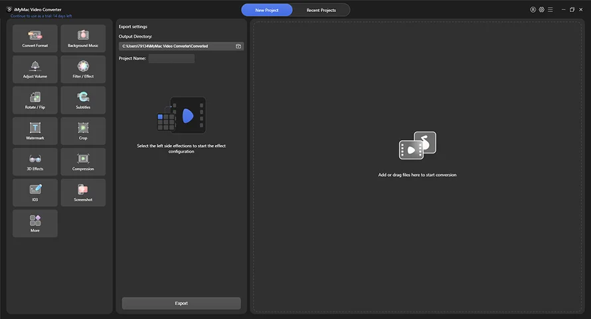Select the Adjust Volume tool
591x319 pixels.
[x=35, y=69]
